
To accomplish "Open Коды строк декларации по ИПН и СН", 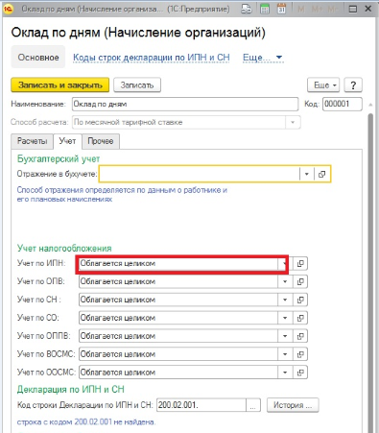I will pos(152,58).
